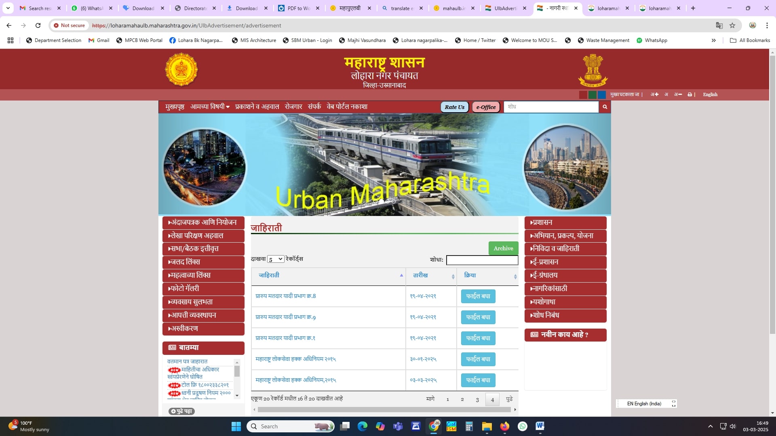Click the printer icon in header

(690, 94)
